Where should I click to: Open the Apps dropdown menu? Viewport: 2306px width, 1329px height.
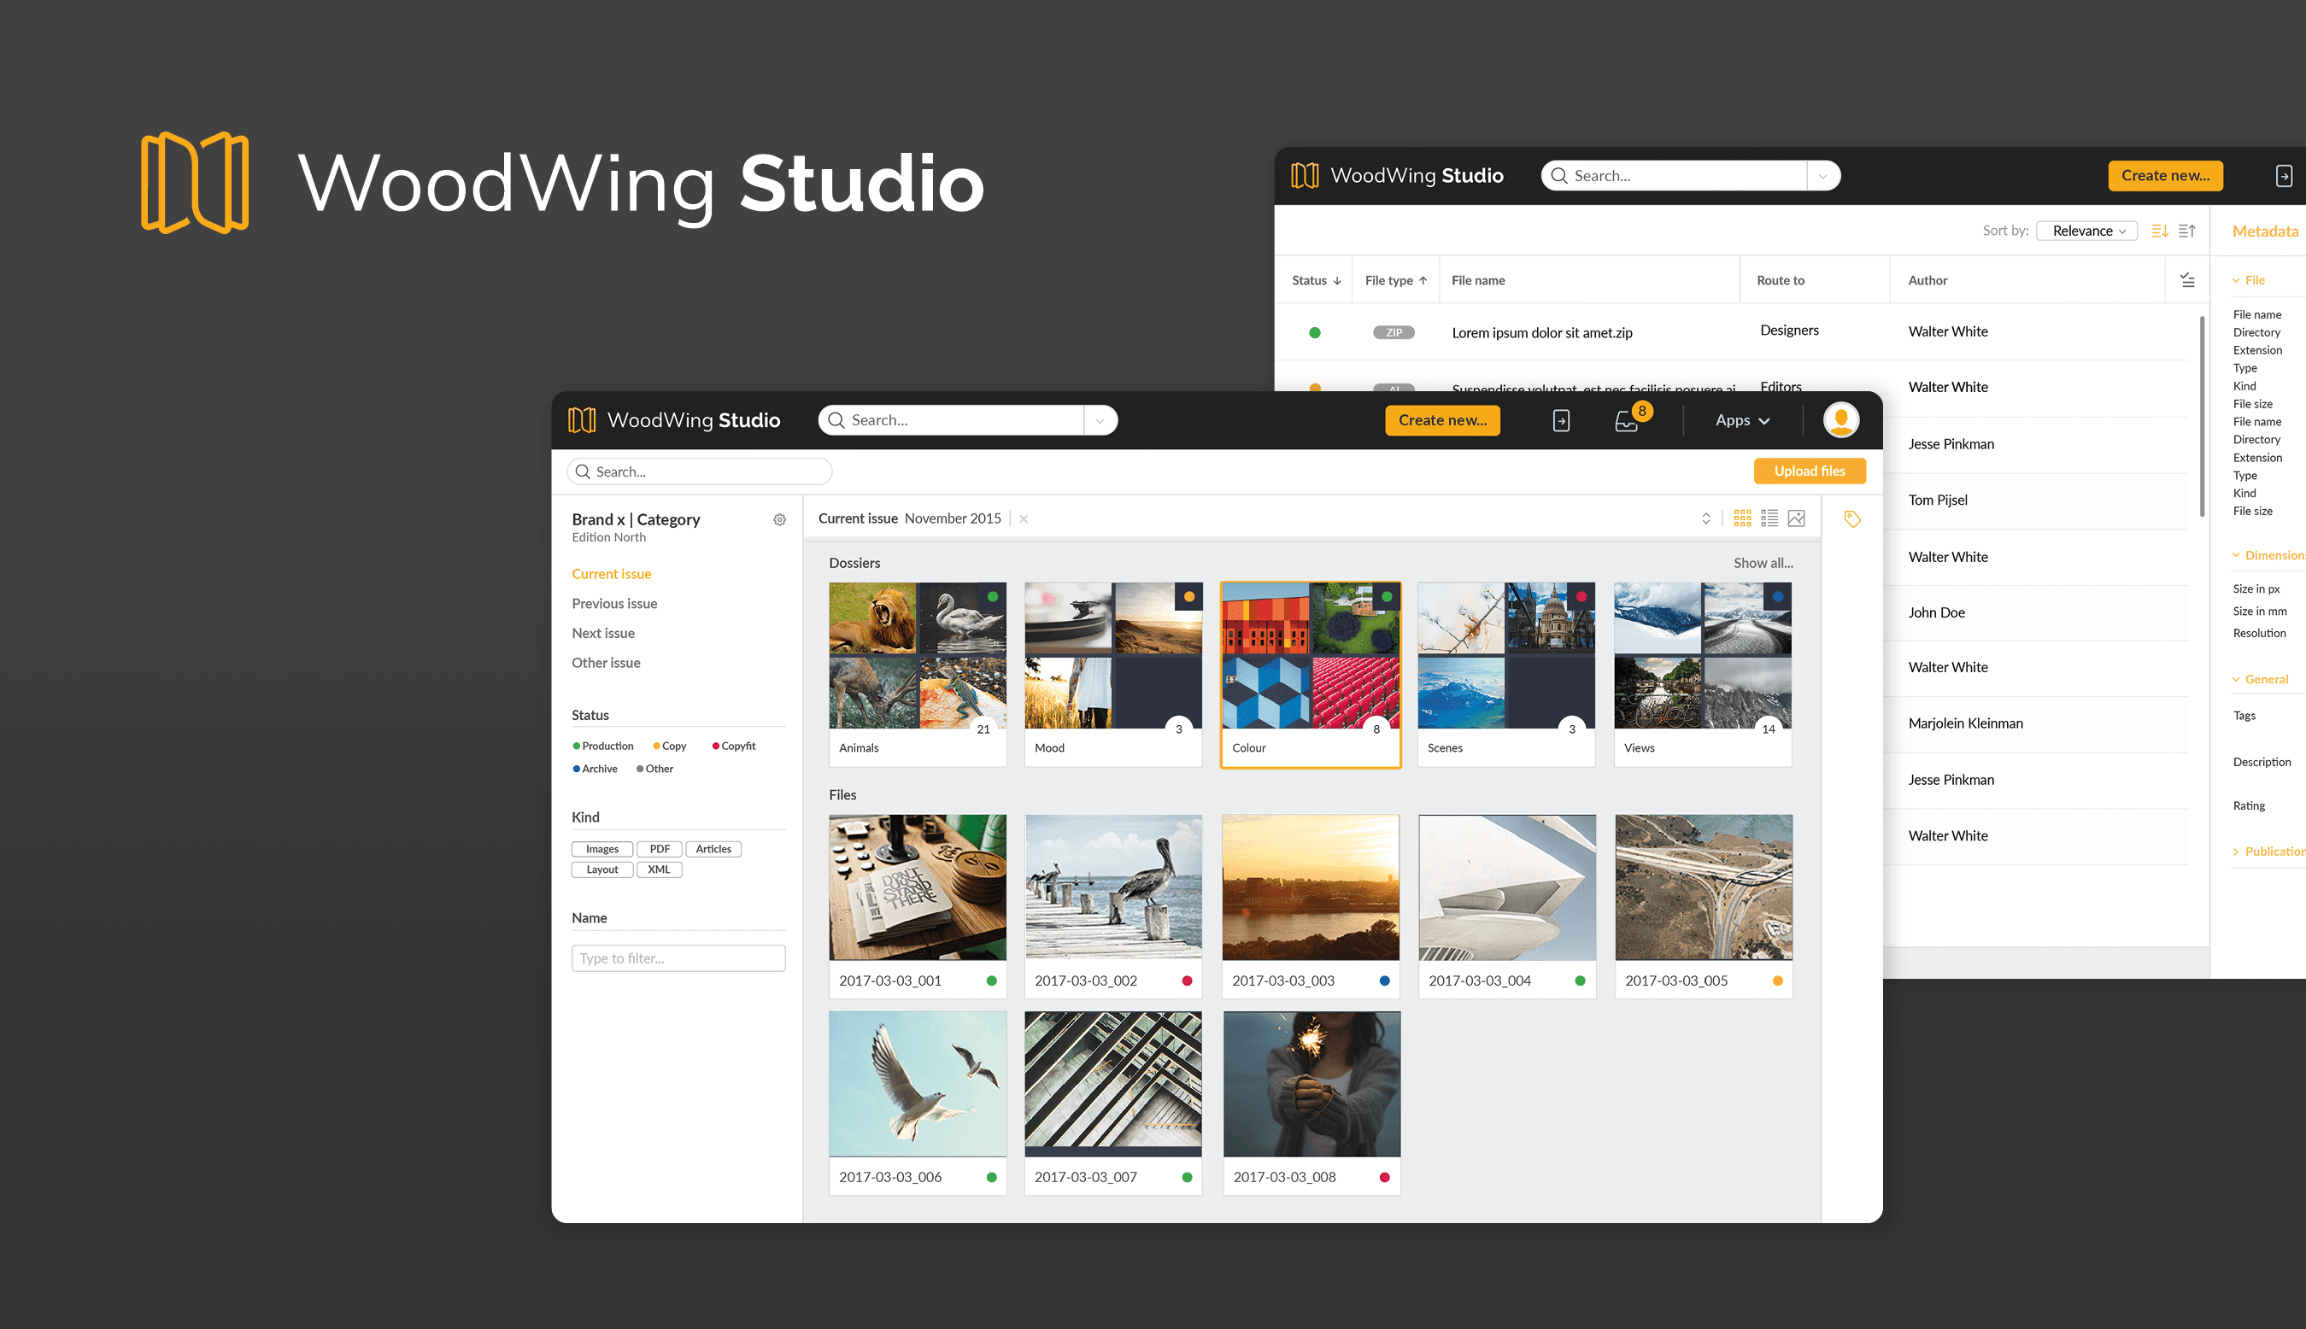[x=1742, y=420]
